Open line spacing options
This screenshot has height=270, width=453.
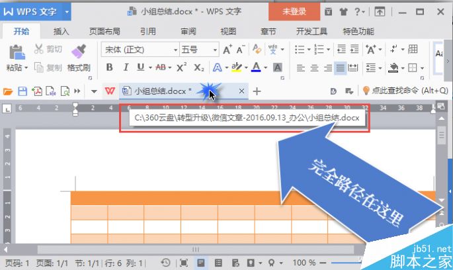(x=370, y=68)
